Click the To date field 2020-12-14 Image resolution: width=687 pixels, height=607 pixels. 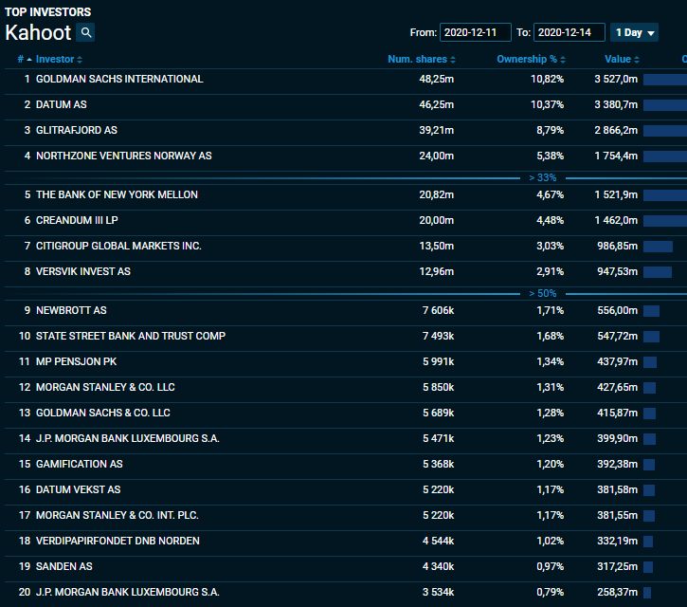tap(569, 32)
